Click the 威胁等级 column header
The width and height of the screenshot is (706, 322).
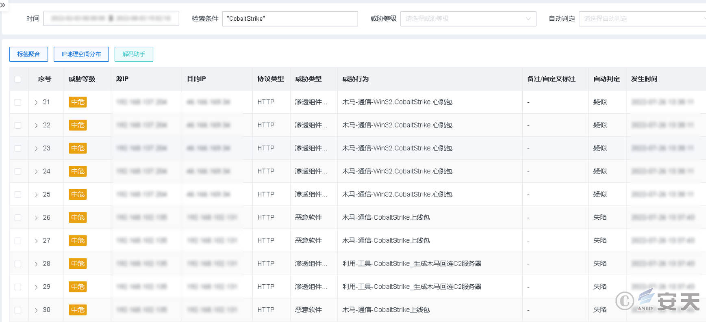point(82,79)
